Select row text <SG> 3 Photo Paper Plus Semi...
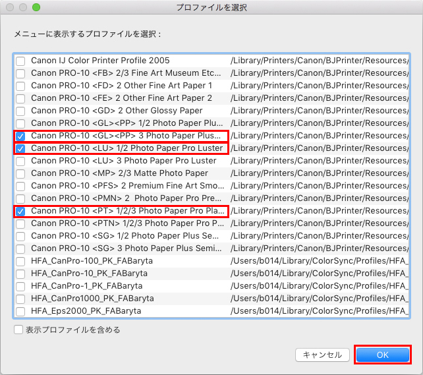This screenshot has height=375, width=423. [127, 248]
